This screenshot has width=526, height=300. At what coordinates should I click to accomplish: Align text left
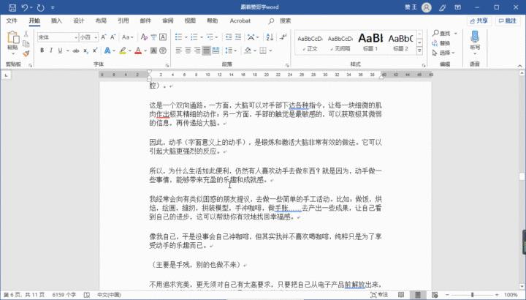[x=178, y=50]
